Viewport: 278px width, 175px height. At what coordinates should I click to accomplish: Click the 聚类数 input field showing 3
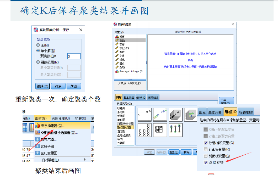tap(74, 56)
